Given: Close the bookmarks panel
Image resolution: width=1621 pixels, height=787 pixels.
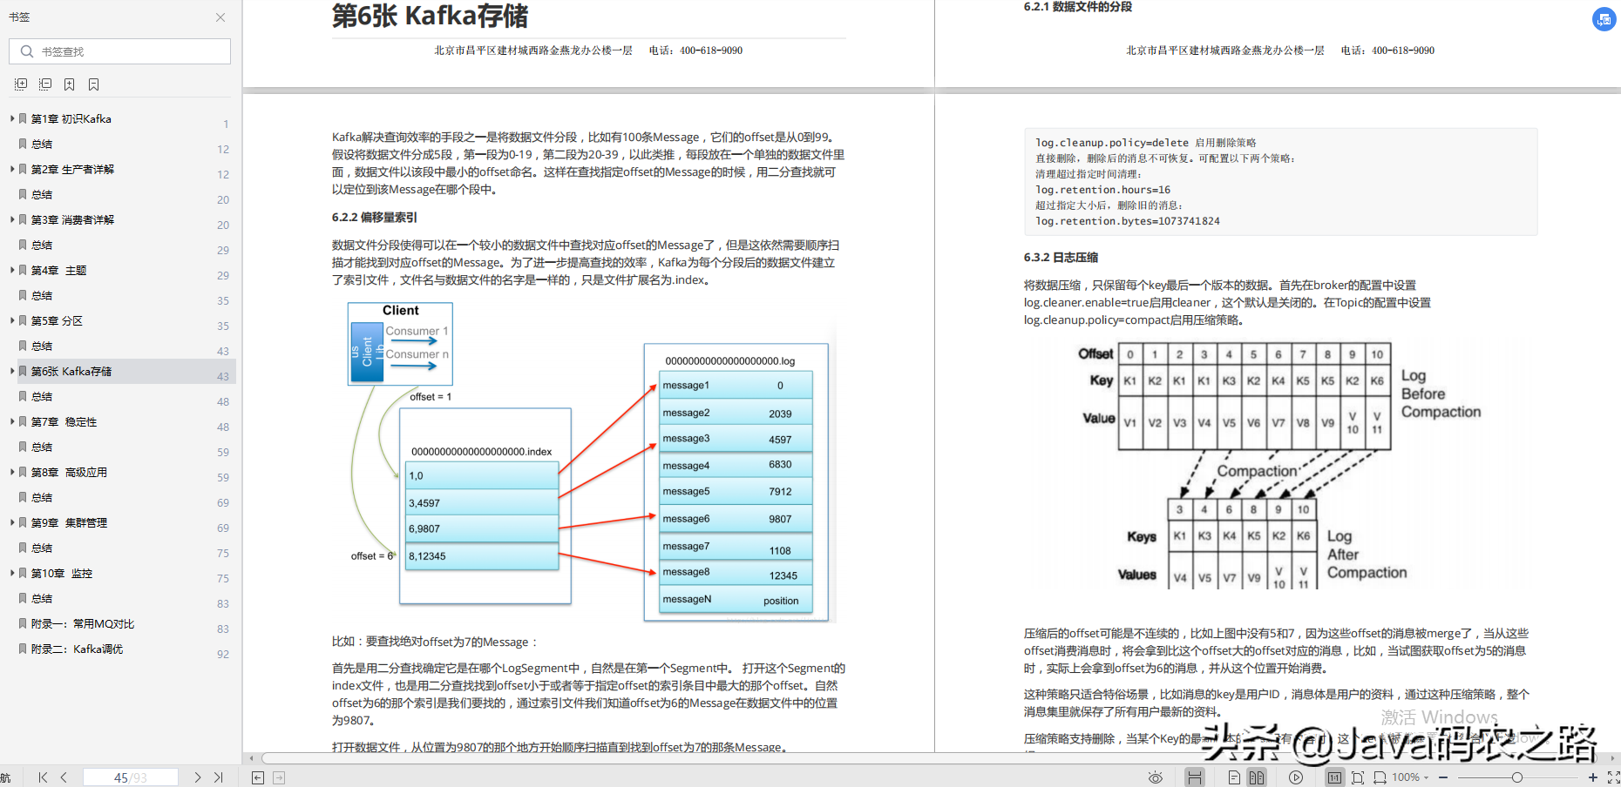Looking at the screenshot, I should (x=220, y=17).
